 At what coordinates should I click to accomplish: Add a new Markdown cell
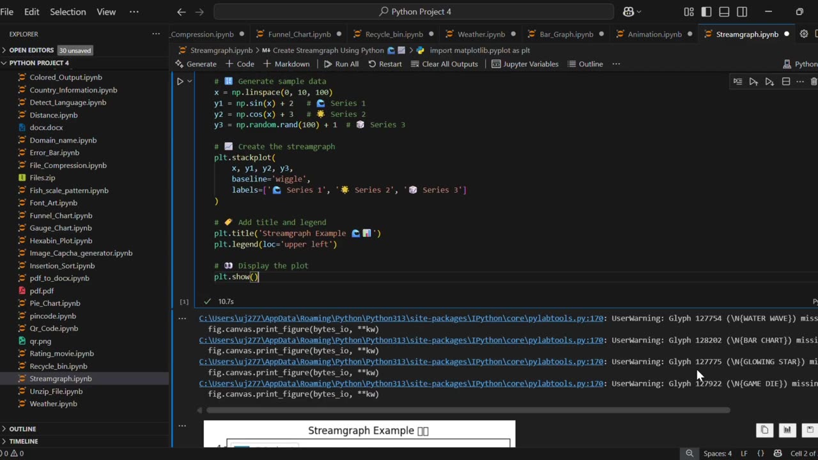pyautogui.click(x=286, y=64)
